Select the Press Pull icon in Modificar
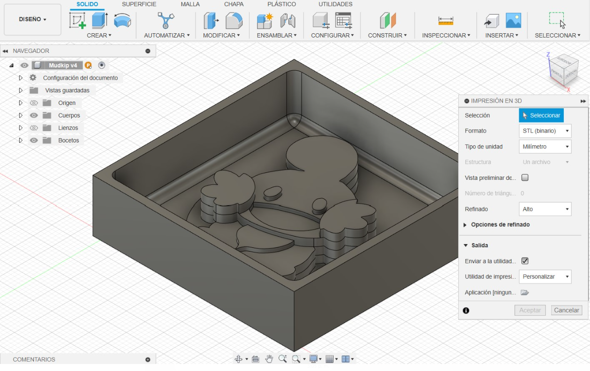This screenshot has height=371, width=590. [x=212, y=21]
